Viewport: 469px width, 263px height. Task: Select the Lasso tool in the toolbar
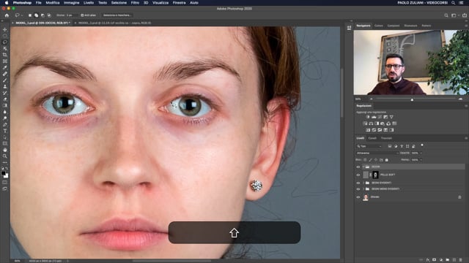click(5, 42)
